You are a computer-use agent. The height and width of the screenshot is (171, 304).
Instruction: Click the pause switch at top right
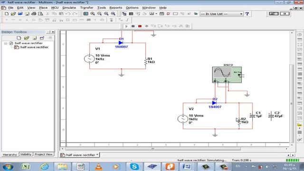pyautogui.click(x=285, y=14)
